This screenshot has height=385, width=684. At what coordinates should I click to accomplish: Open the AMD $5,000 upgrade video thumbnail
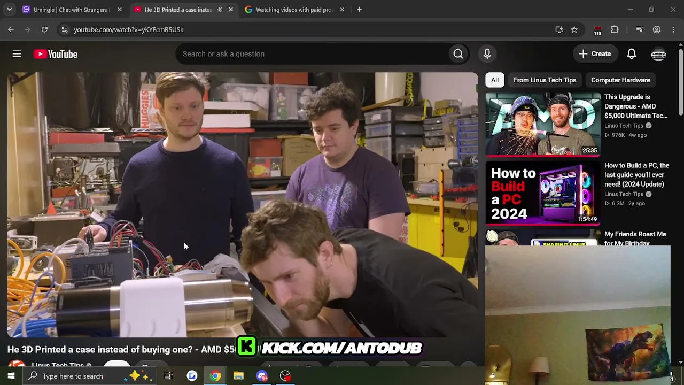pyautogui.click(x=543, y=124)
